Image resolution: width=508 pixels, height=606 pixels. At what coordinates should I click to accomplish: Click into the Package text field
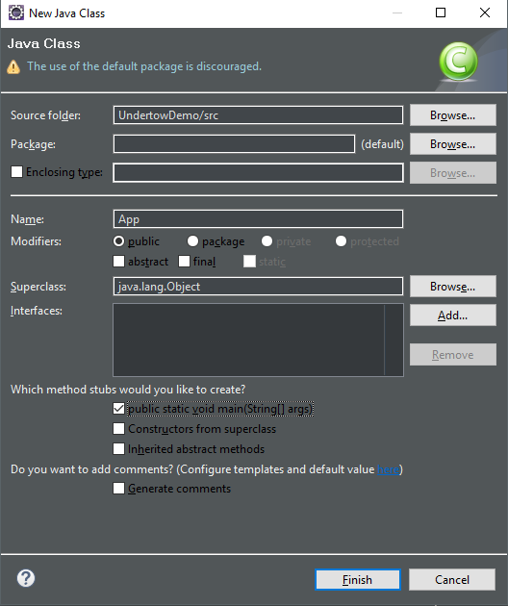click(x=235, y=144)
